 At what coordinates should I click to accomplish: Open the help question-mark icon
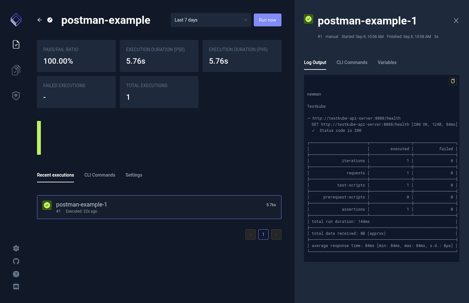[16, 274]
